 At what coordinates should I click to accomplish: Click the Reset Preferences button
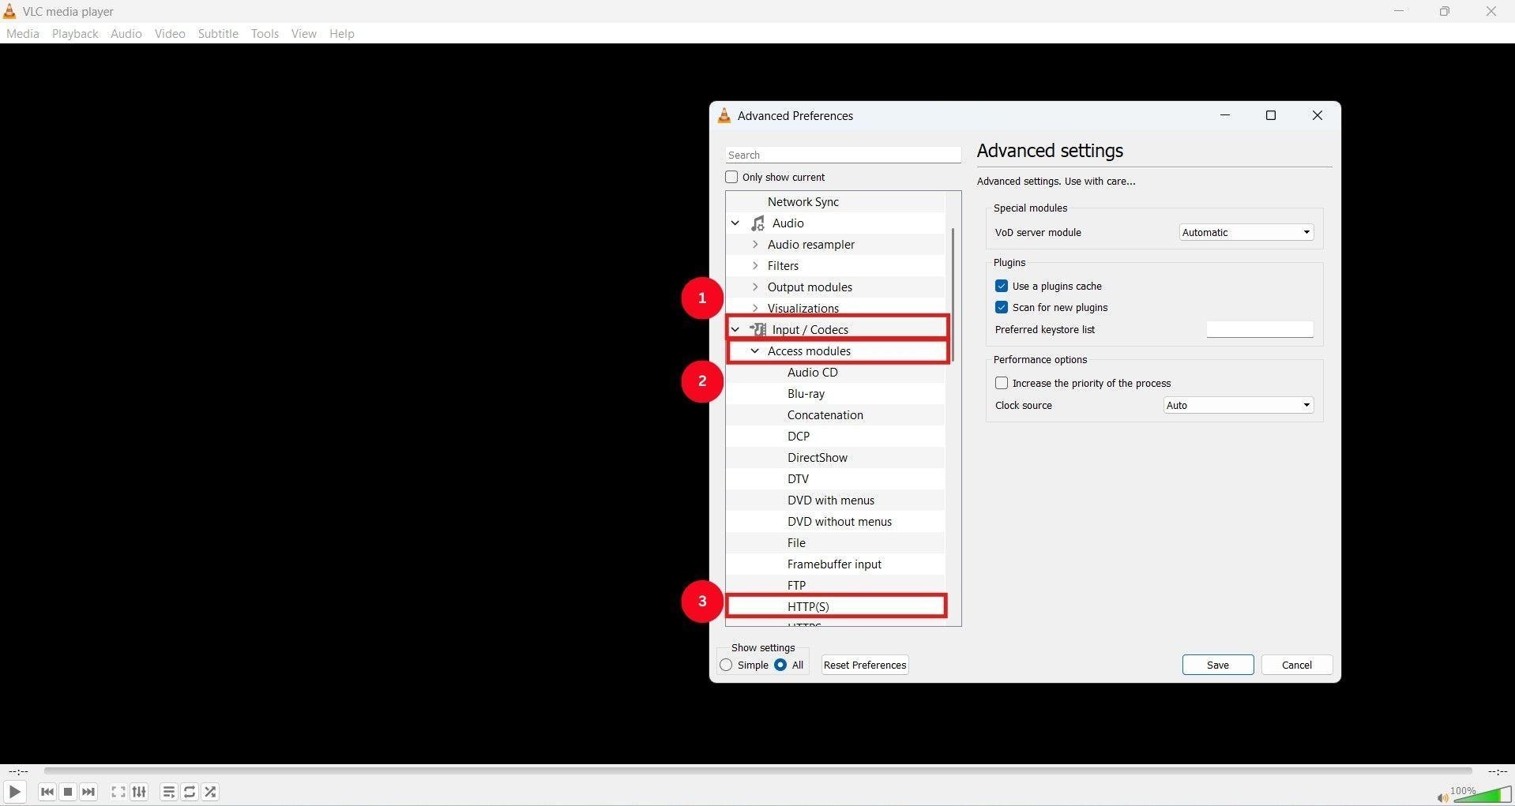[863, 665]
